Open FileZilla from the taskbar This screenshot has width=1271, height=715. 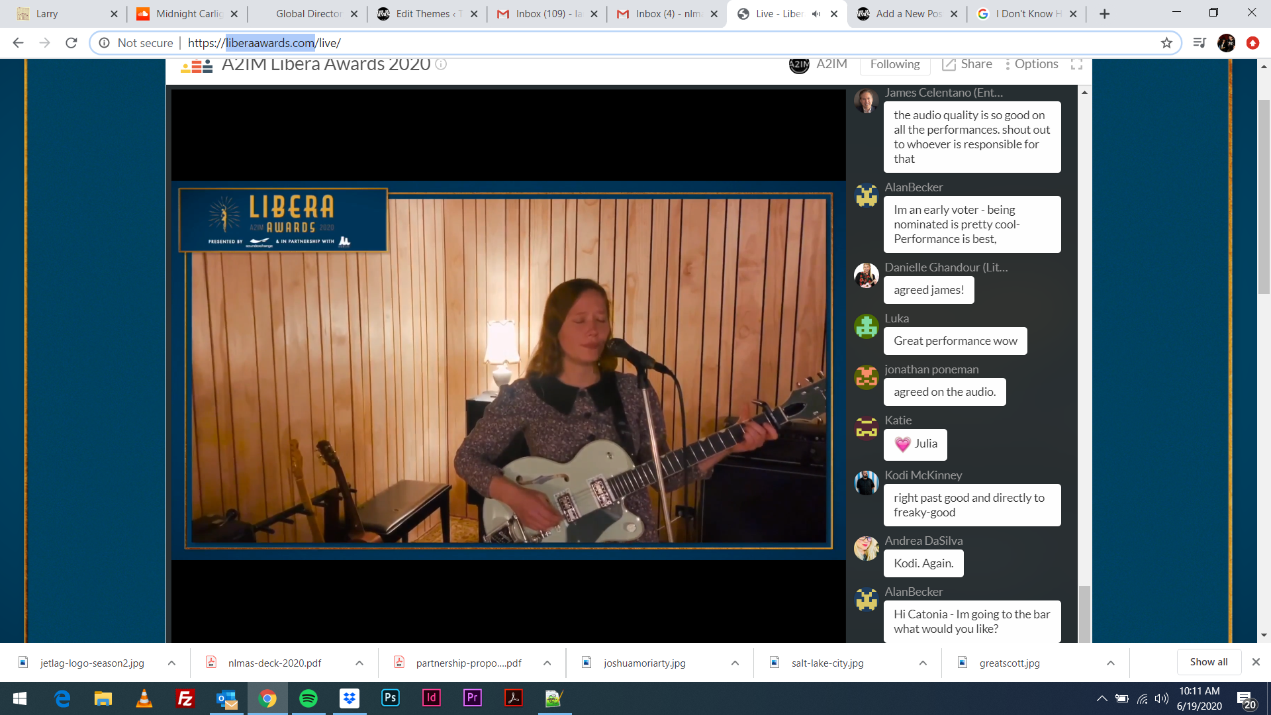pos(185,698)
